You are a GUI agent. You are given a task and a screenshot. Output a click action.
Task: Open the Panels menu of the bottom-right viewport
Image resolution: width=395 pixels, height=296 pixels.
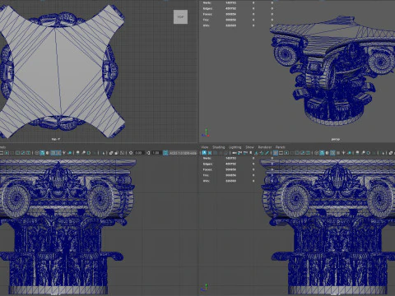(281, 147)
